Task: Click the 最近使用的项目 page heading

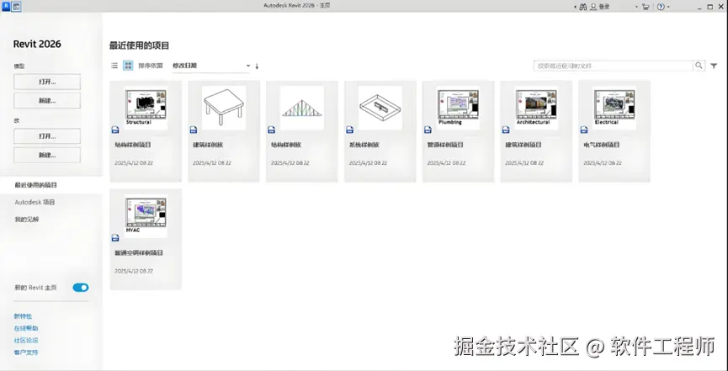Action: (139, 45)
